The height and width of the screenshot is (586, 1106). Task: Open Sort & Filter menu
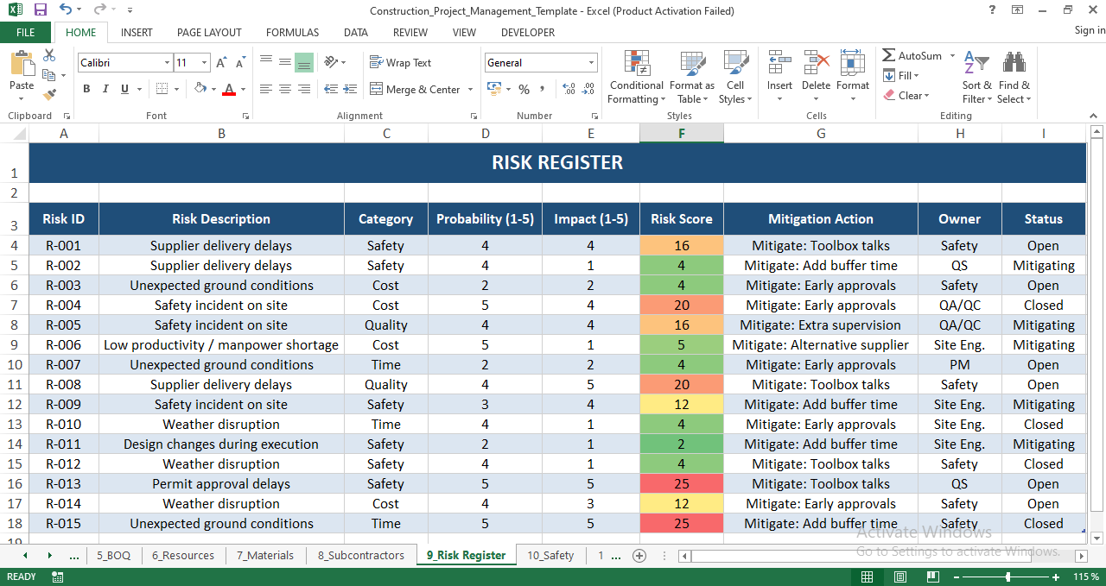point(977,77)
